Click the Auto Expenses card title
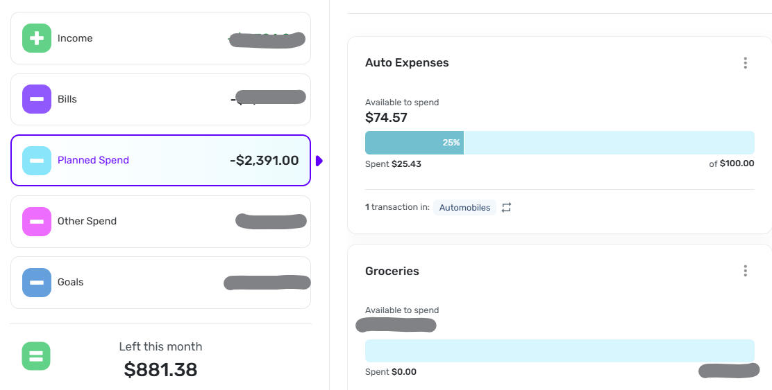The width and height of the screenshot is (772, 390). [x=407, y=63]
